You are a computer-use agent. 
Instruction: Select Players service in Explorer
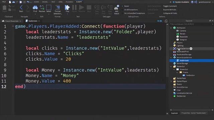point(180,43)
